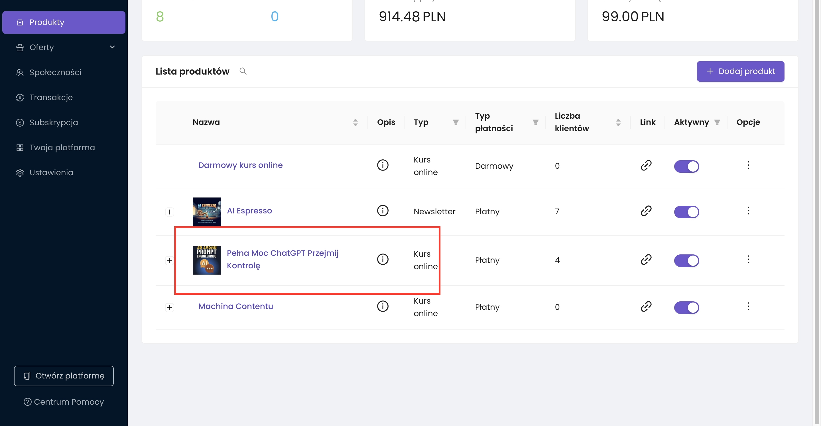Expand the AI Espresso row

[x=170, y=212]
